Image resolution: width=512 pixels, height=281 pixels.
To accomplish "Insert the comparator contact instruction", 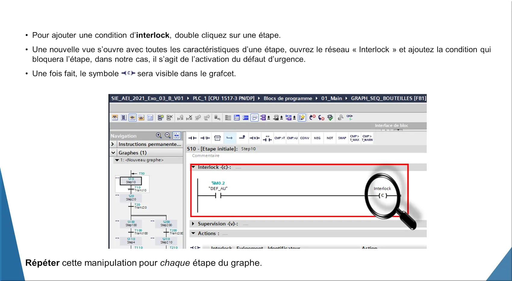I will (x=267, y=138).
